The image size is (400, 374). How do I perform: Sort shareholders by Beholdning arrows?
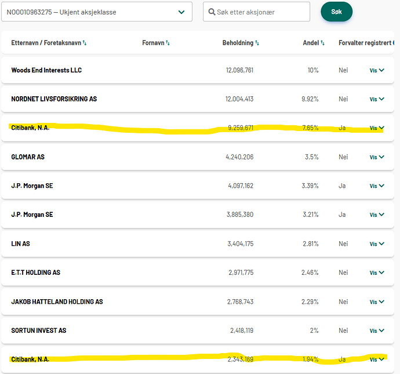point(257,43)
